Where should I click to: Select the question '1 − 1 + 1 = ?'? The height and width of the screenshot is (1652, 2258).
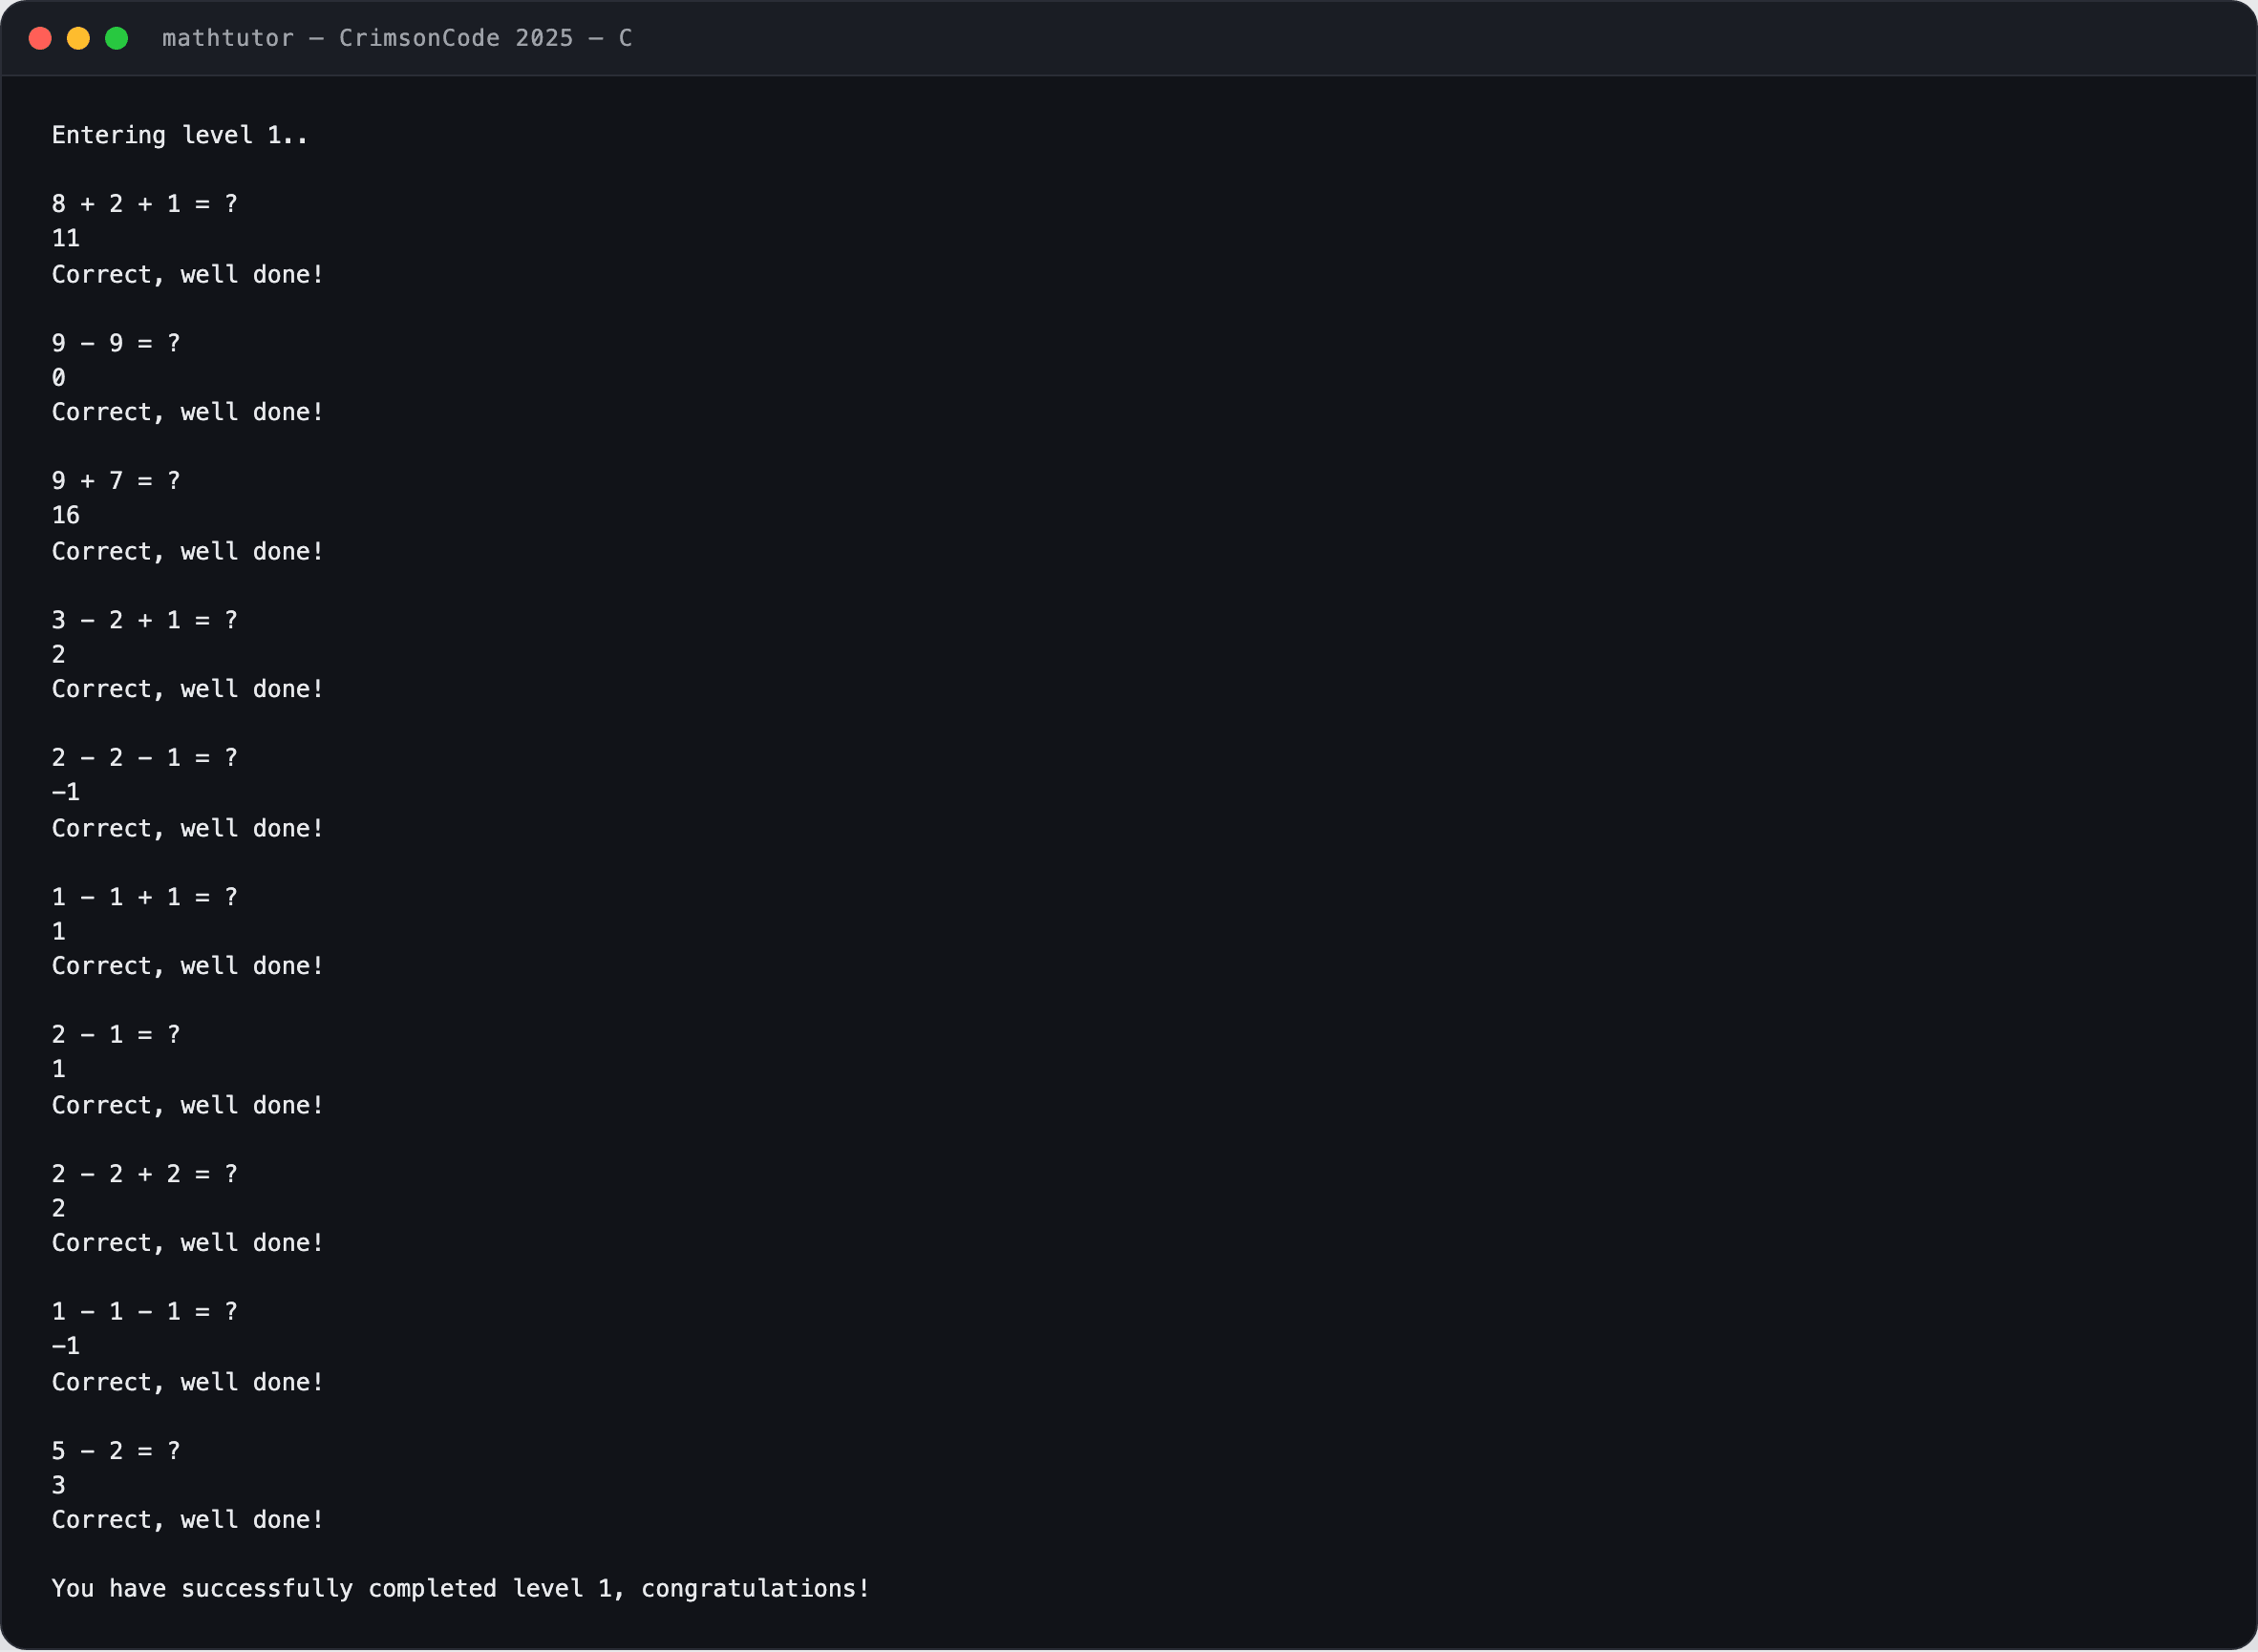(145, 897)
